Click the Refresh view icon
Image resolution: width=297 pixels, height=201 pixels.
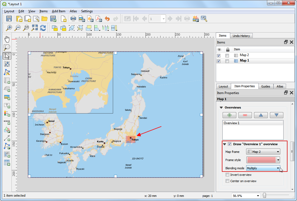pos(43,28)
